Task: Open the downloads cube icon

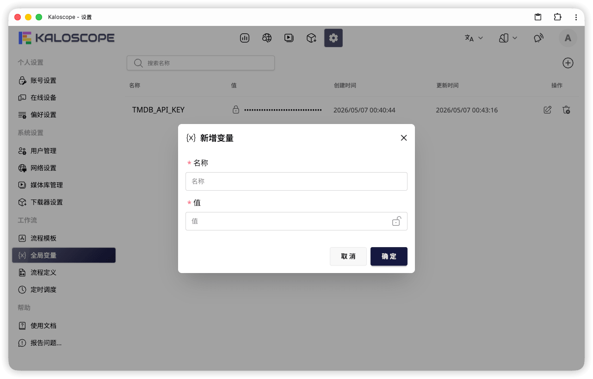Action: [311, 38]
